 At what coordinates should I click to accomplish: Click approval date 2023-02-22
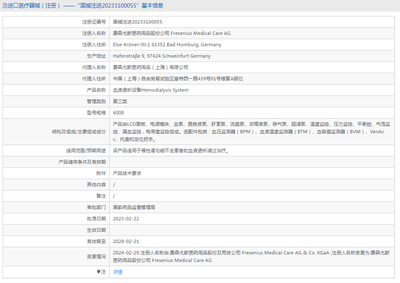click(x=126, y=219)
